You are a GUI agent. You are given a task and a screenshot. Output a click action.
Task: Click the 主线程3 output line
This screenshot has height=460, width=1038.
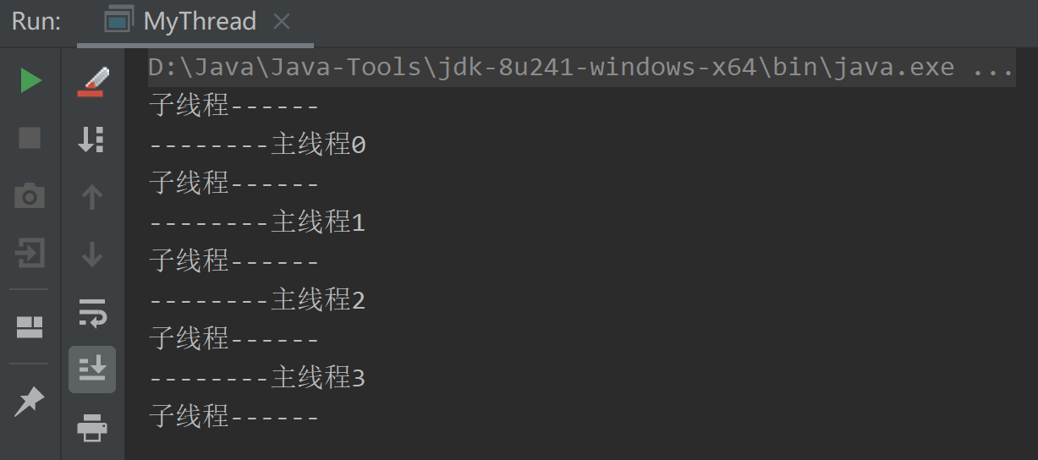point(258,378)
